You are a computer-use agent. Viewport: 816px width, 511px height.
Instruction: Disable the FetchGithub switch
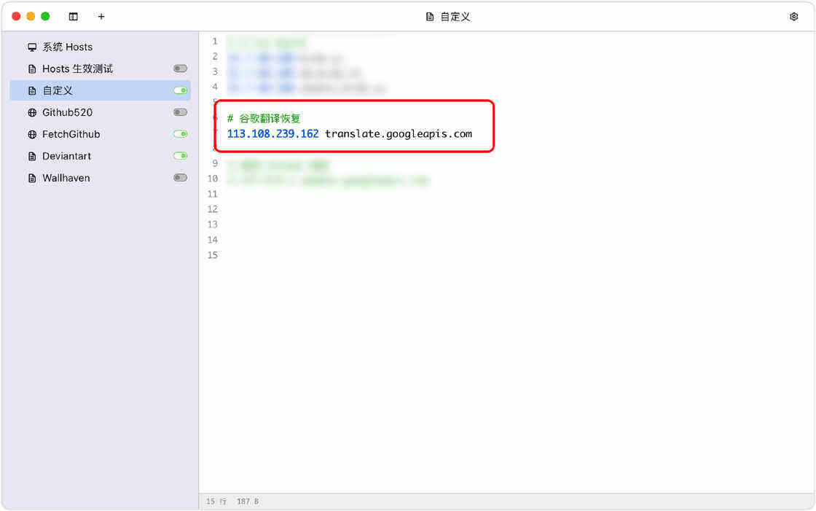[180, 134]
